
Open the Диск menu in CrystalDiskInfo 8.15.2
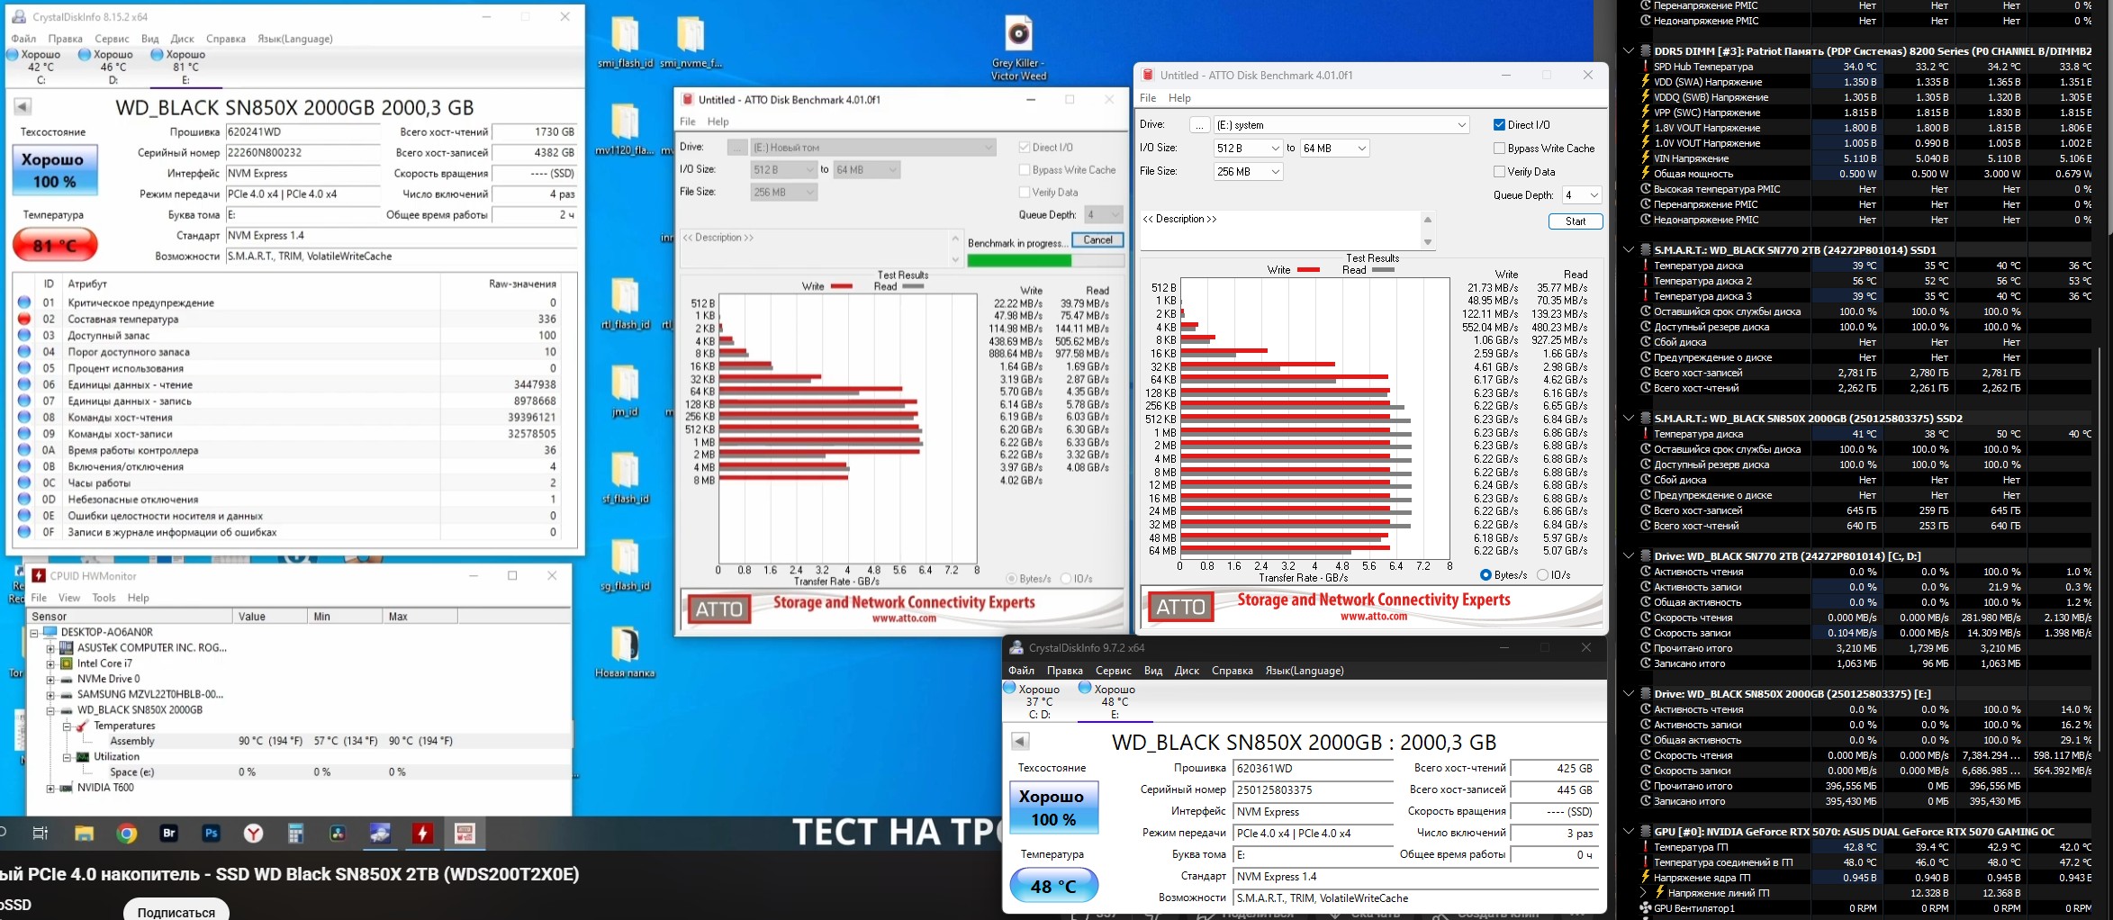[182, 39]
